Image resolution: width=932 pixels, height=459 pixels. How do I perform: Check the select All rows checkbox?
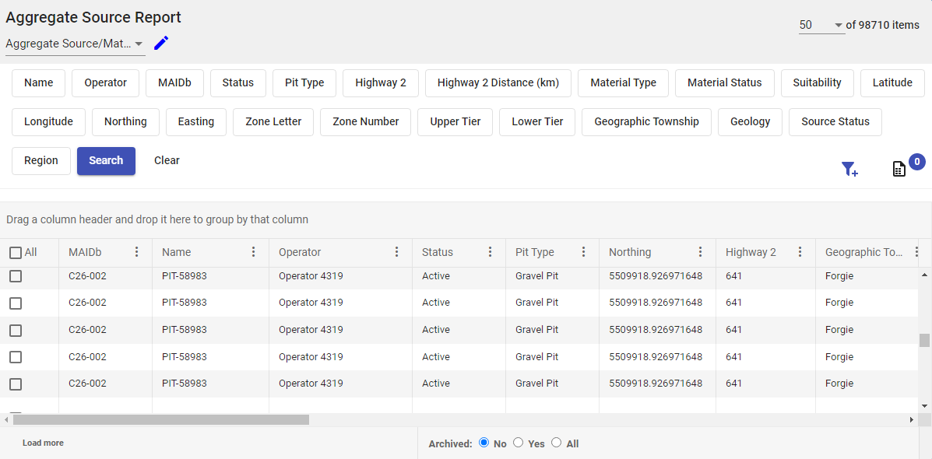[x=16, y=253]
